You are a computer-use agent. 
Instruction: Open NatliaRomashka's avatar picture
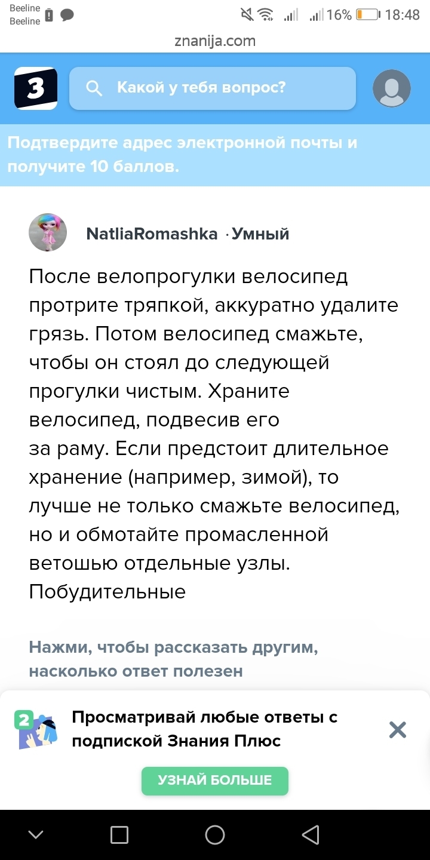(47, 232)
